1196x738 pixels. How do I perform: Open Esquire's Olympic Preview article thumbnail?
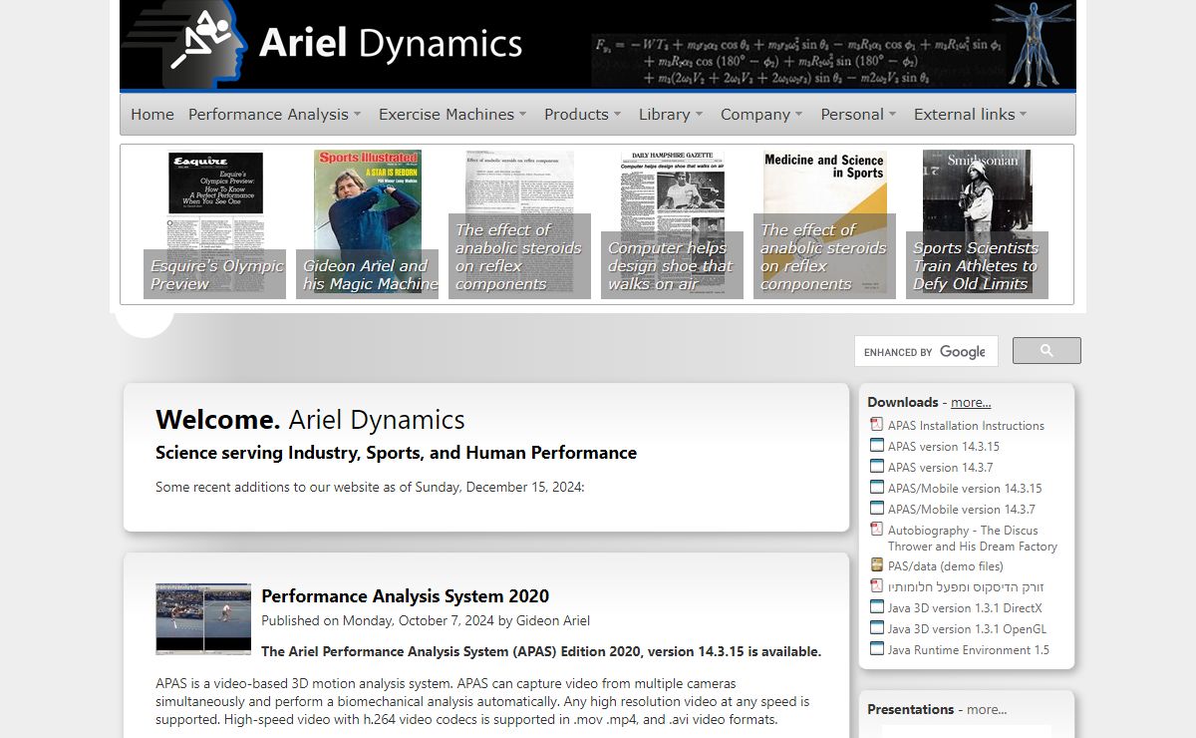point(215,224)
